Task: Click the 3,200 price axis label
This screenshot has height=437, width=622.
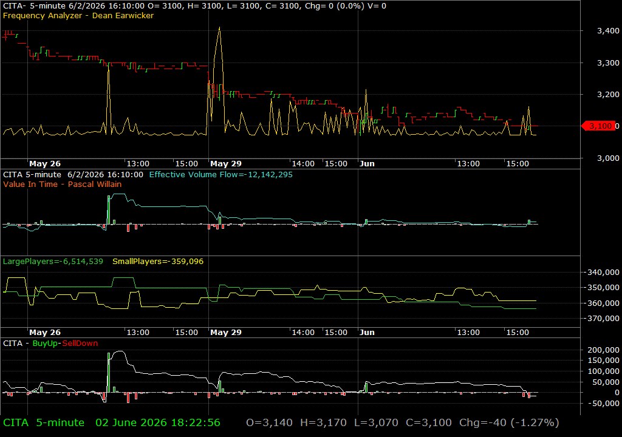Action: click(x=608, y=94)
